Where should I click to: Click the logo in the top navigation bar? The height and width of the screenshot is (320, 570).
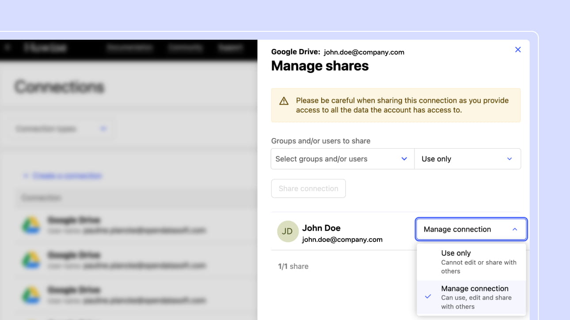pos(45,48)
